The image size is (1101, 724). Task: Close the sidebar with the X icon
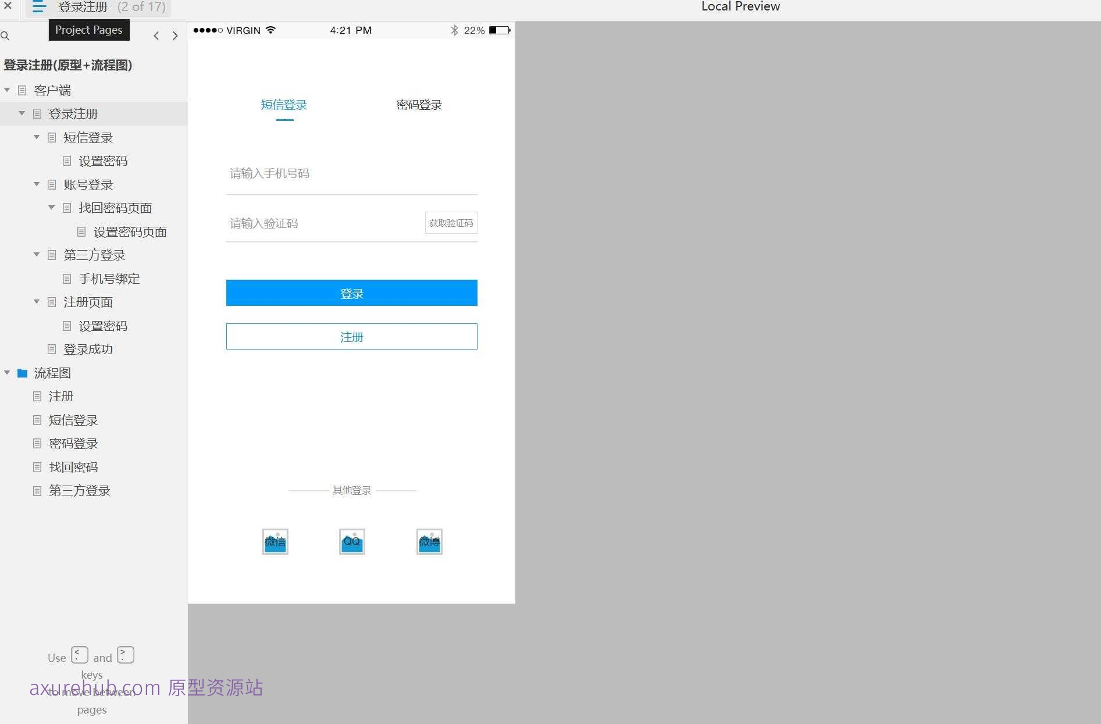coord(8,6)
